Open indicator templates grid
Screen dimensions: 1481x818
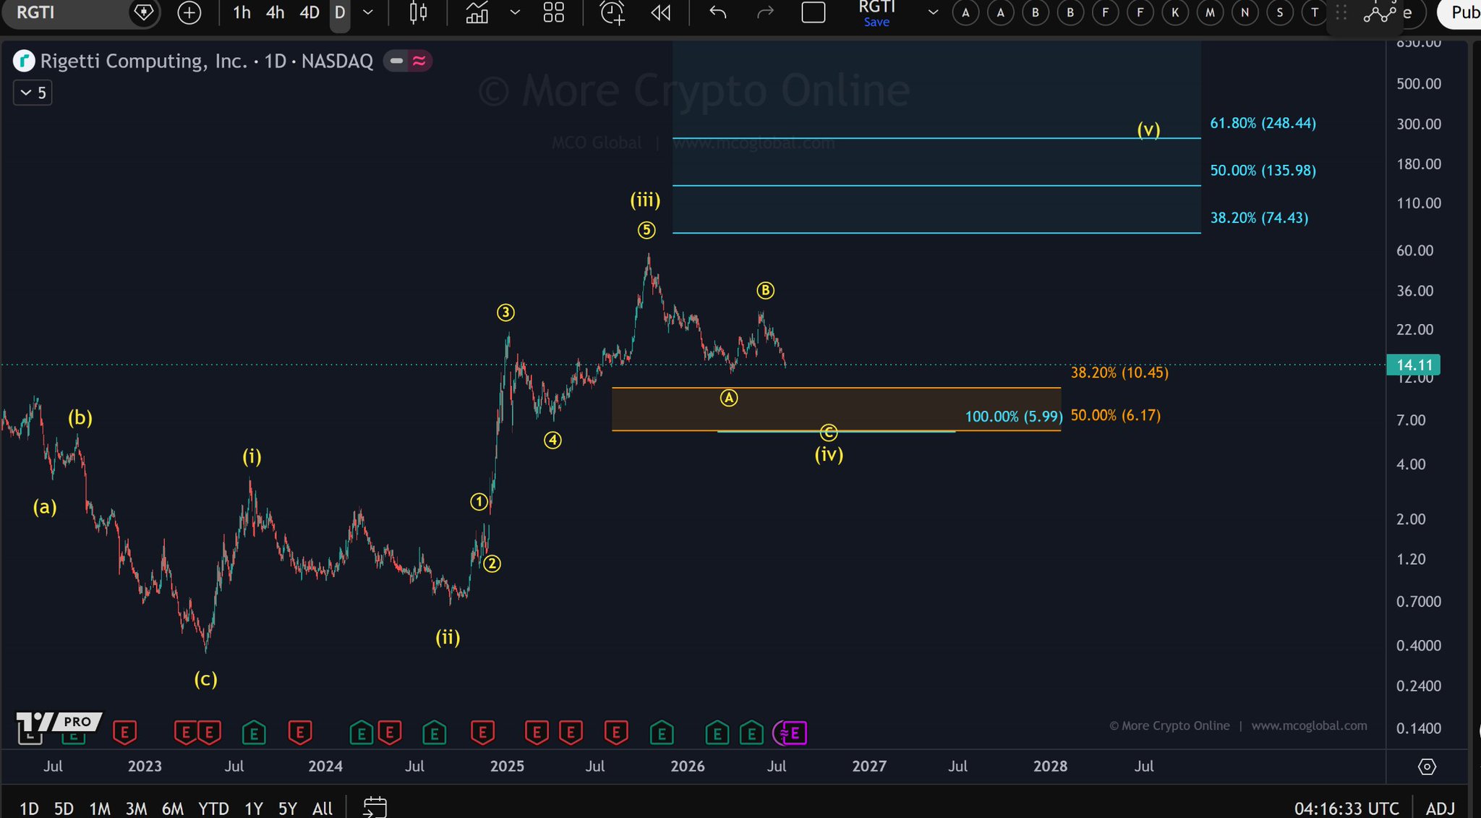554,12
